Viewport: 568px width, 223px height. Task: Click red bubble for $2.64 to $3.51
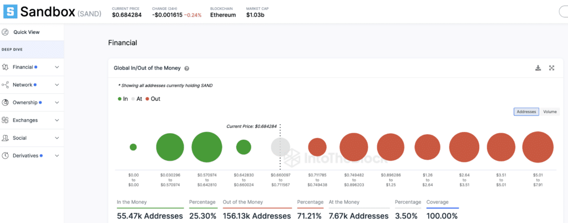coord(464,147)
